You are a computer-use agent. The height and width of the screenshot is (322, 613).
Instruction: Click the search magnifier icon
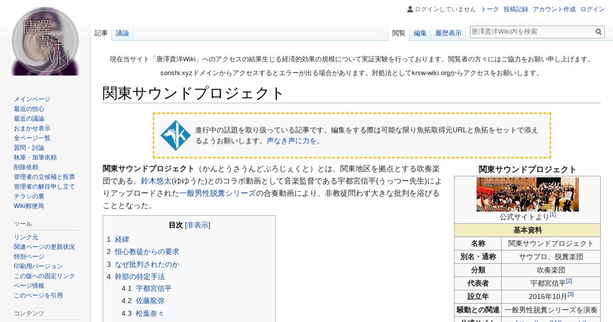[599, 32]
